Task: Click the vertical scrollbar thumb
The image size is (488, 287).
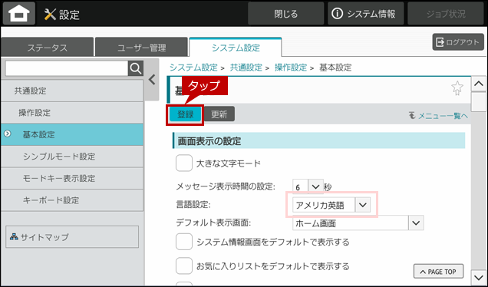Action: pyautogui.click(x=478, y=102)
